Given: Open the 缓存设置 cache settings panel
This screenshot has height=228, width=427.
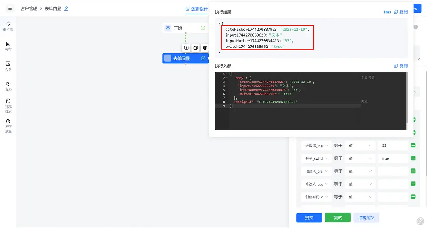Looking at the screenshot, I should pyautogui.click(x=8, y=126).
